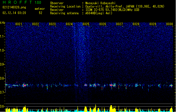The height and width of the screenshot is (112, 176).
Task: Click the 0325 time marker
Action: (86, 24)
